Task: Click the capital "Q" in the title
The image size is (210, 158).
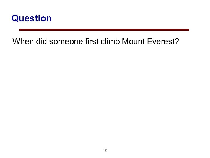Action: point(15,18)
